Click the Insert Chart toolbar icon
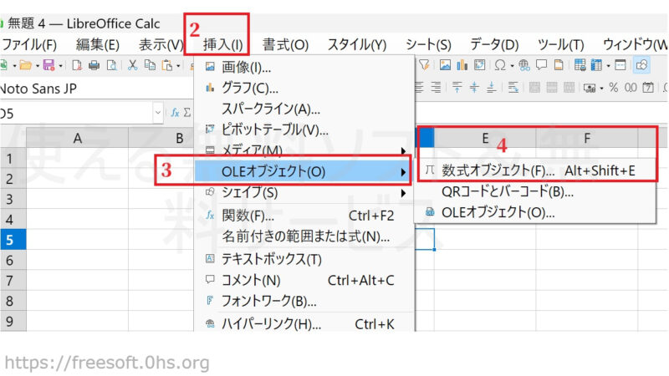Screen dimensions: 669x376 (x=462, y=65)
